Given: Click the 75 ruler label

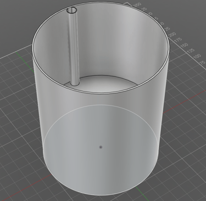Looking at the screenshot, I should (x=203, y=62).
